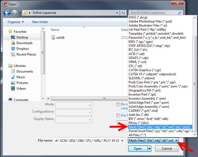The image size is (198, 157).
Task: Click the folder icon in address bar
Action: pyautogui.click(x=25, y=13)
